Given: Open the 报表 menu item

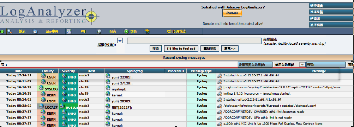Looking at the screenshot, I should tap(113, 32).
